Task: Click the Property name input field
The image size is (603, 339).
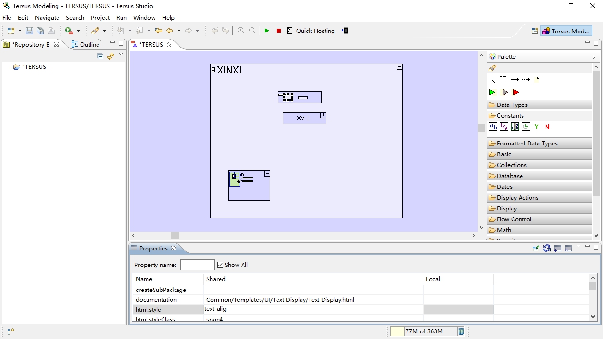Action: click(197, 265)
